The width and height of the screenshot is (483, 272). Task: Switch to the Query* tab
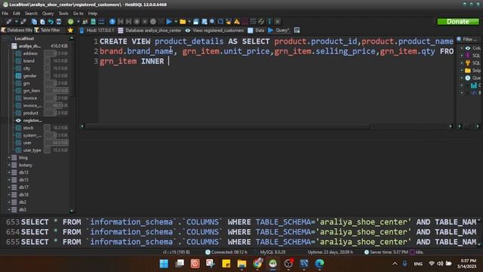click(x=278, y=30)
